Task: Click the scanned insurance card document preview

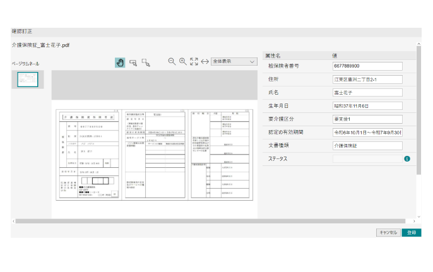Action: [155, 155]
